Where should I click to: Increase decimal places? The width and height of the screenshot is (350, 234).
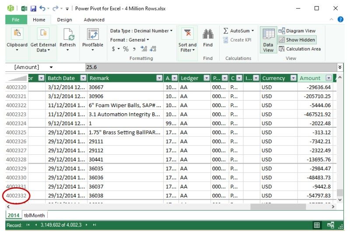(144, 49)
